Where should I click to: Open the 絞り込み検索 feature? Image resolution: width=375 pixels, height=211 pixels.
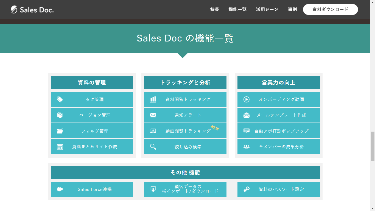pyautogui.click(x=185, y=147)
